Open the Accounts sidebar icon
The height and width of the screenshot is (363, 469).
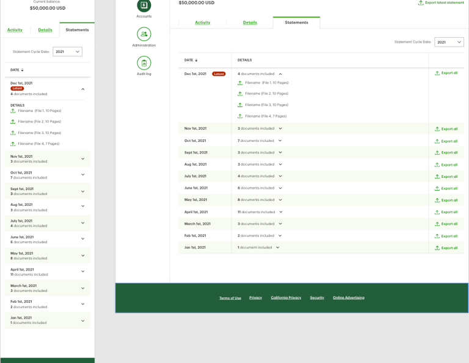click(x=144, y=5)
